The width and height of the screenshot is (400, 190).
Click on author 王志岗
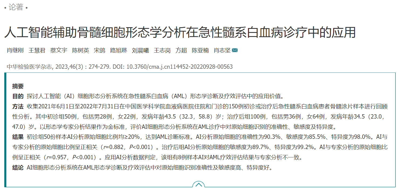point(162,50)
